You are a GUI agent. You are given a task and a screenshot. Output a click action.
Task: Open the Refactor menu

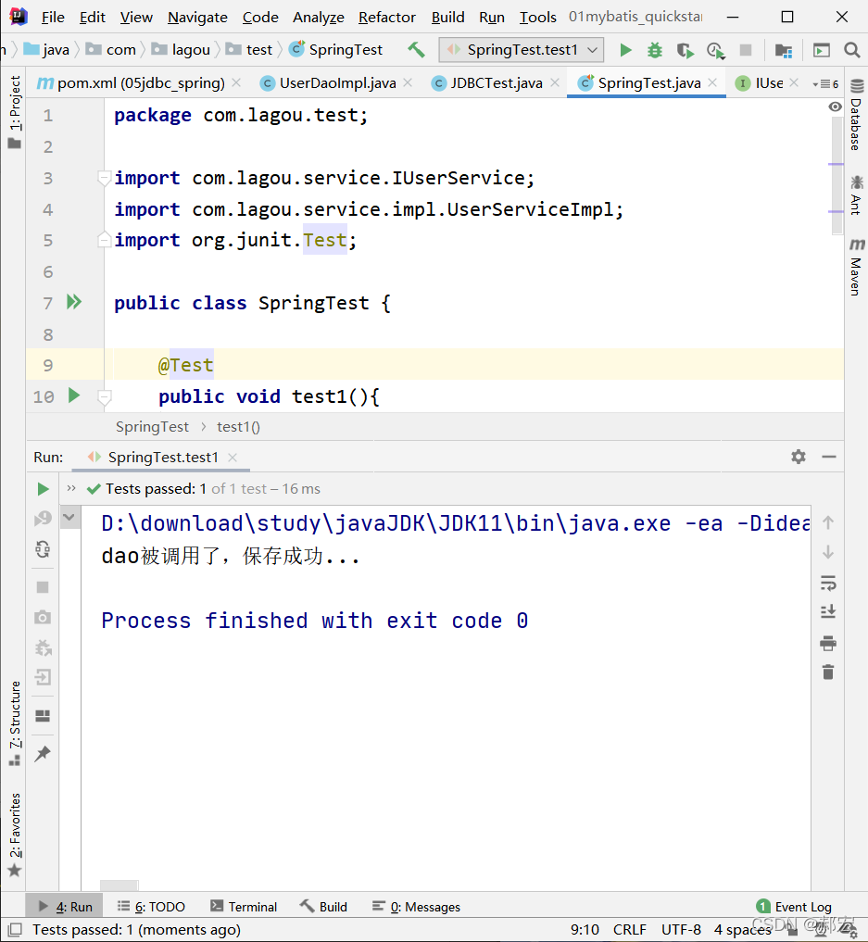tap(387, 18)
